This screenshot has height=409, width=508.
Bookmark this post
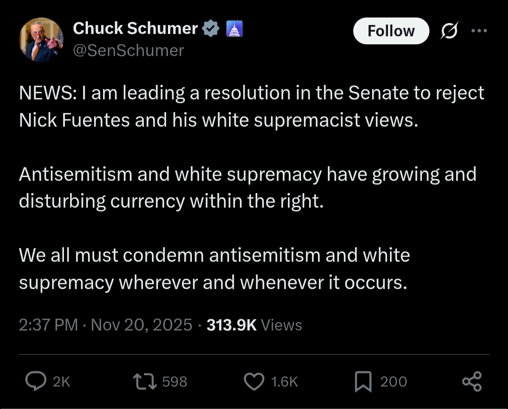(363, 381)
